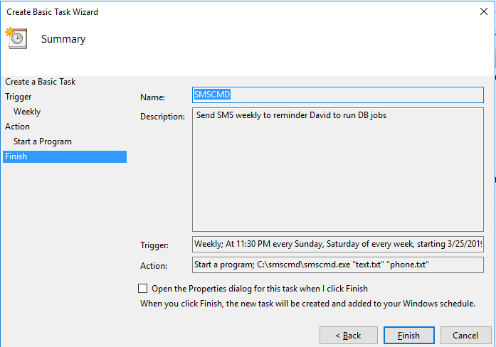Select the highlighted Finish step in sidebar
The image size is (496, 347).
pos(16,156)
